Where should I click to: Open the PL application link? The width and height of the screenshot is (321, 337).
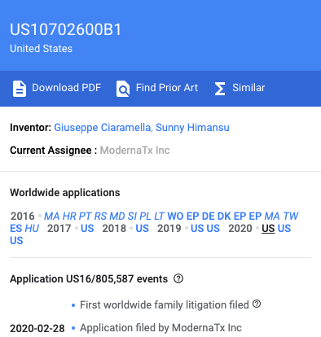[145, 217]
